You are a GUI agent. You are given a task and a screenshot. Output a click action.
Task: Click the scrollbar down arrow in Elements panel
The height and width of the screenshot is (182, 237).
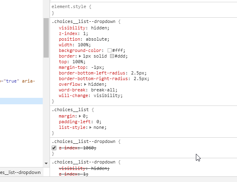[x=46, y=163]
